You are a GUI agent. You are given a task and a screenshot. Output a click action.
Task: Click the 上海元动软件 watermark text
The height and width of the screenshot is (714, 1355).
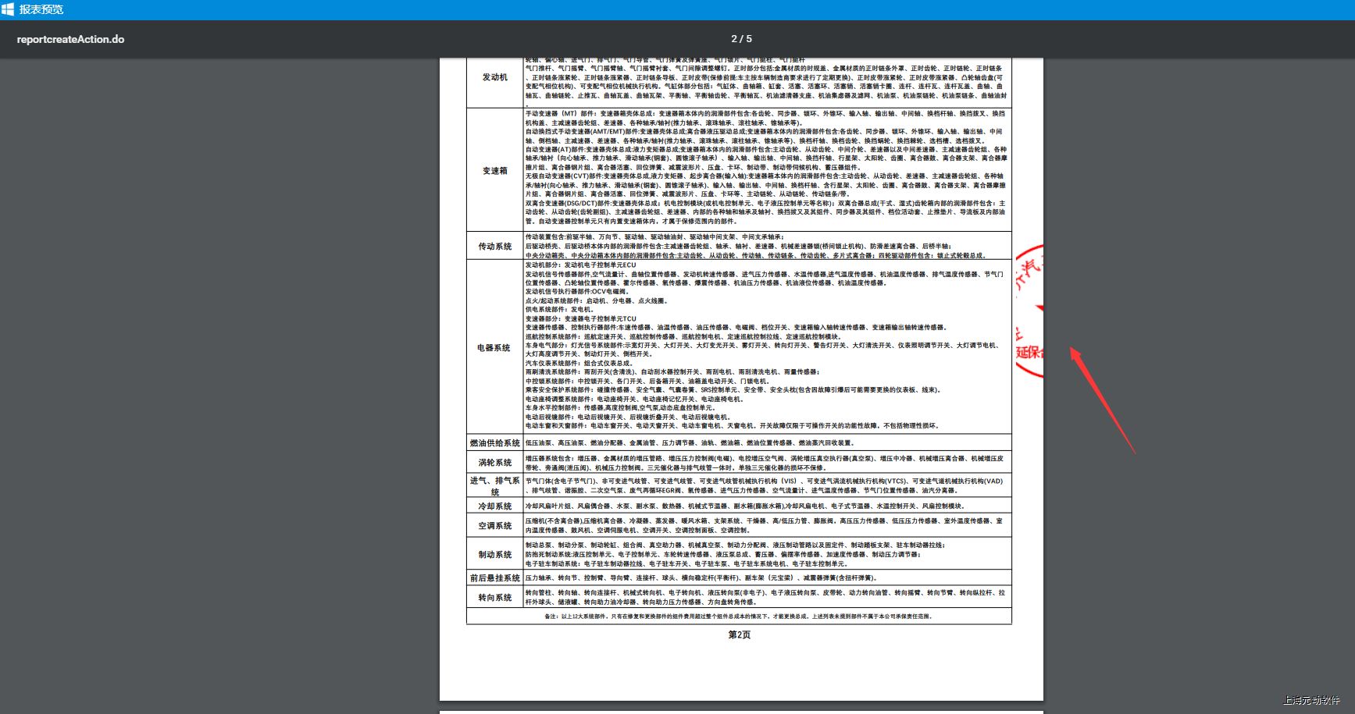point(1310,700)
